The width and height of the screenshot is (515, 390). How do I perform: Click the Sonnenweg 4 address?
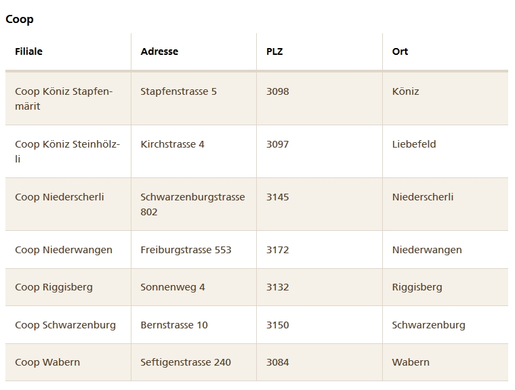172,287
